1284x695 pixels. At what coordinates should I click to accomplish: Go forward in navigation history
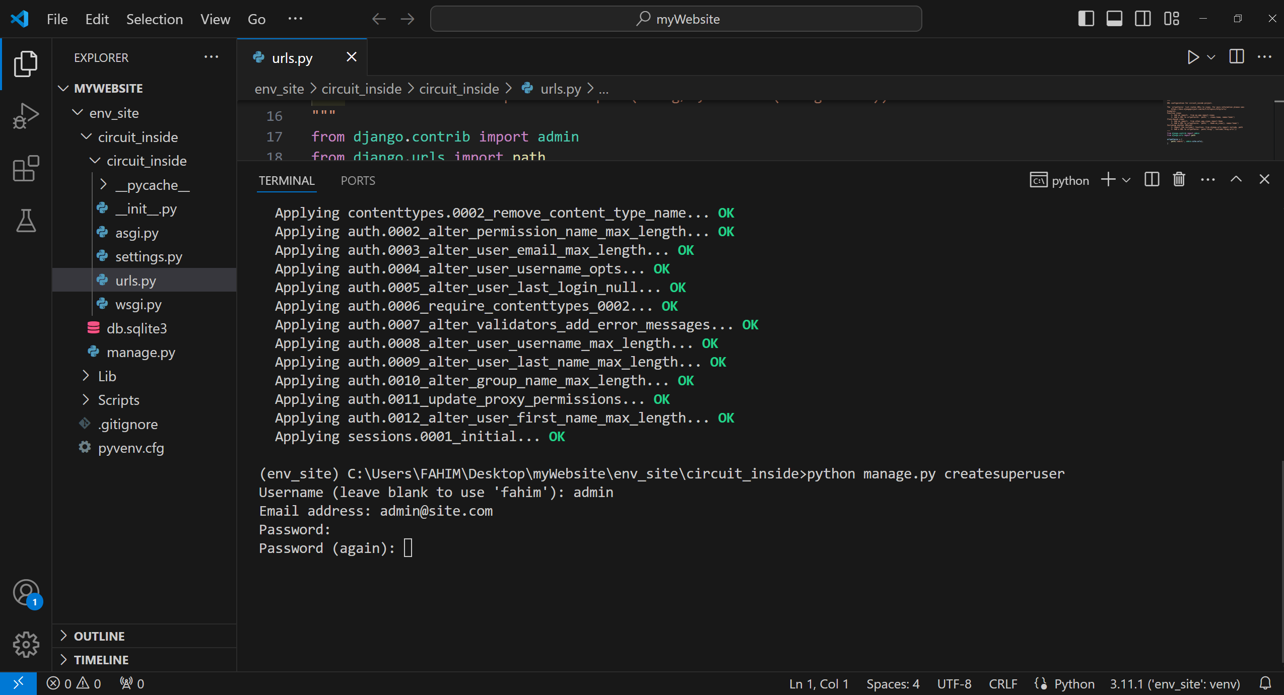(407, 19)
